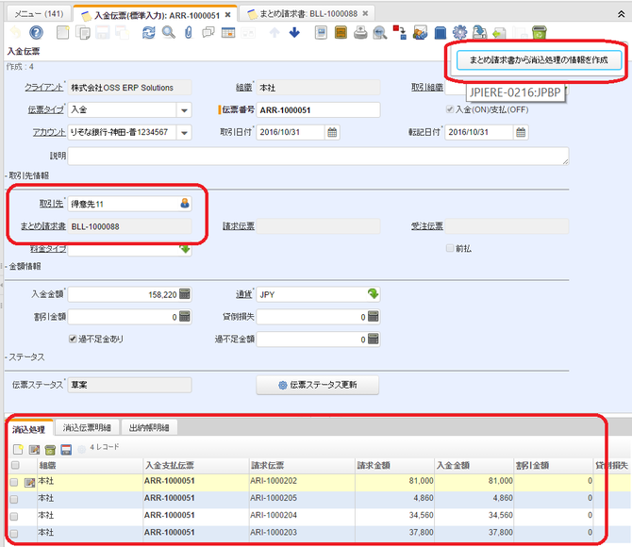Open the 消込伝票明細 detail tab

(x=87, y=428)
